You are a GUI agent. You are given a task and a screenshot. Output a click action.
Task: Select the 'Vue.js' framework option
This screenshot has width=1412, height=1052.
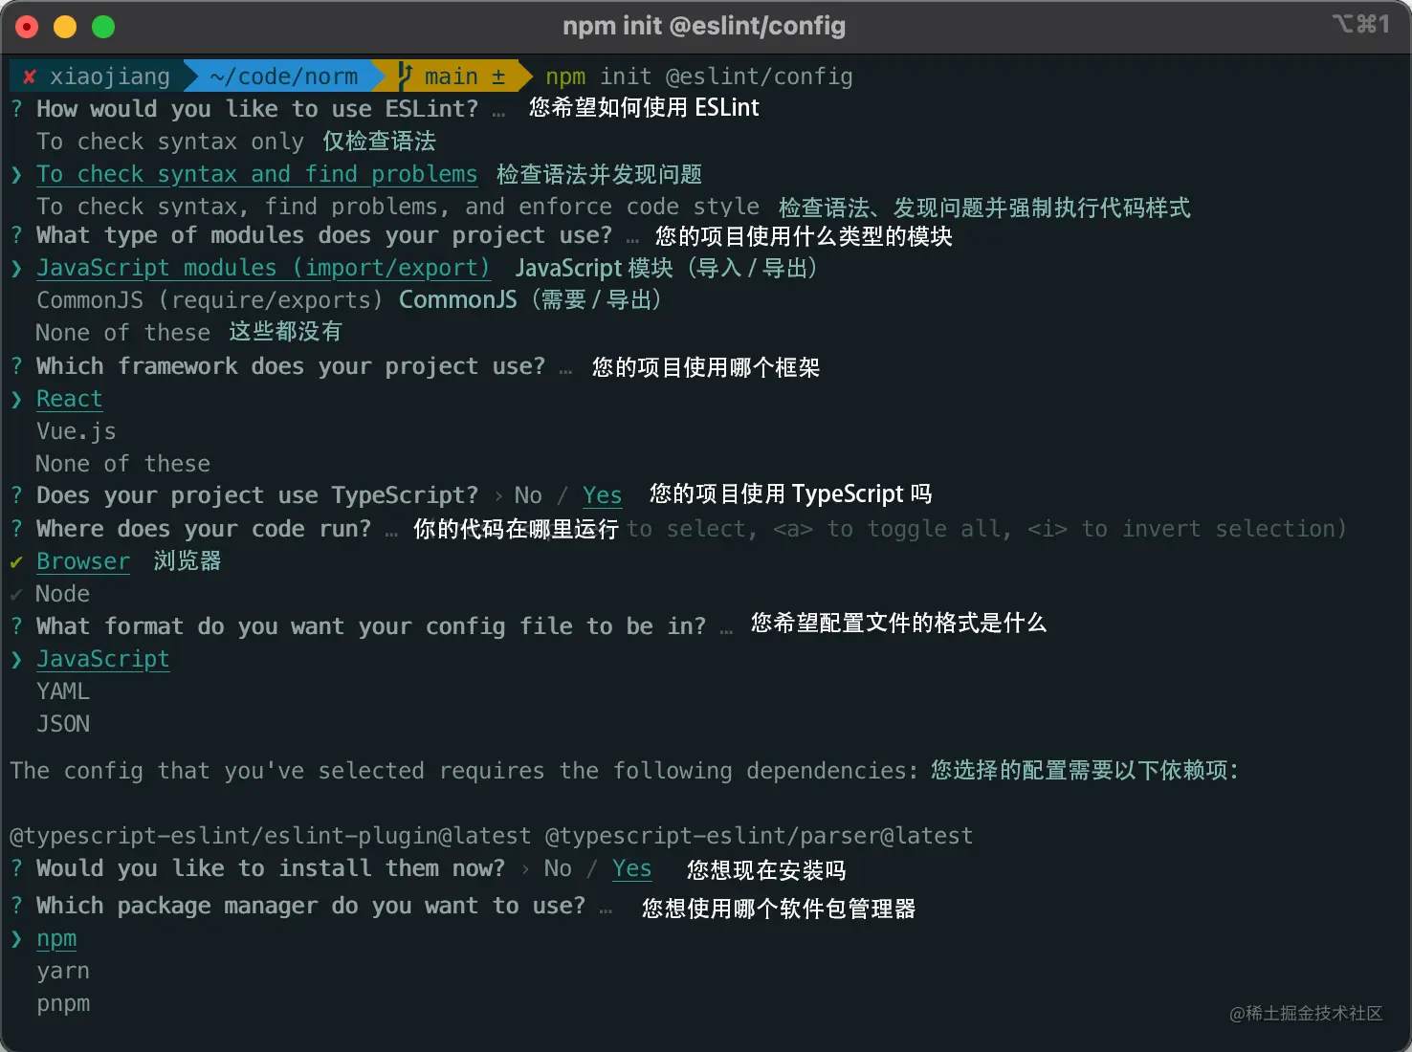tap(77, 431)
